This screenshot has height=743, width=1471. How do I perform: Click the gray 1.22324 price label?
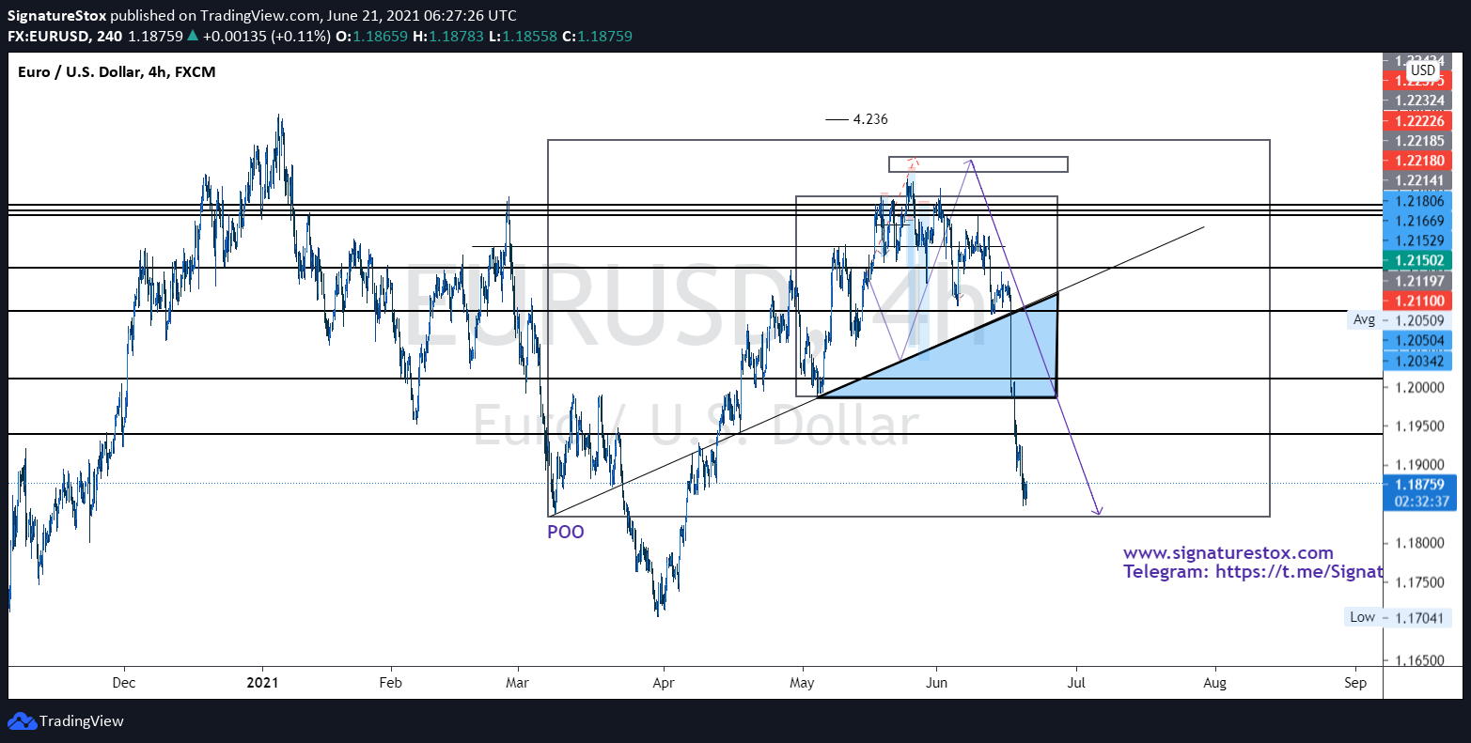click(x=1419, y=100)
